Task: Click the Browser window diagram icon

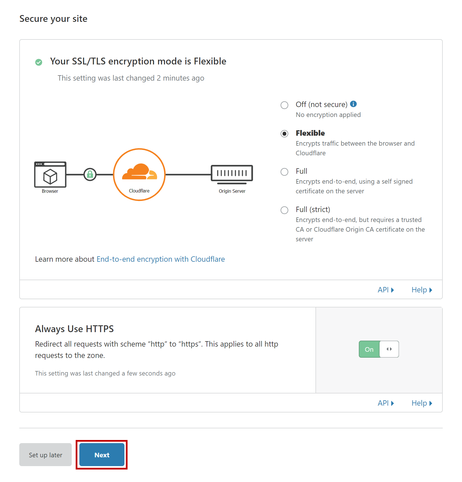Action: coord(50,175)
